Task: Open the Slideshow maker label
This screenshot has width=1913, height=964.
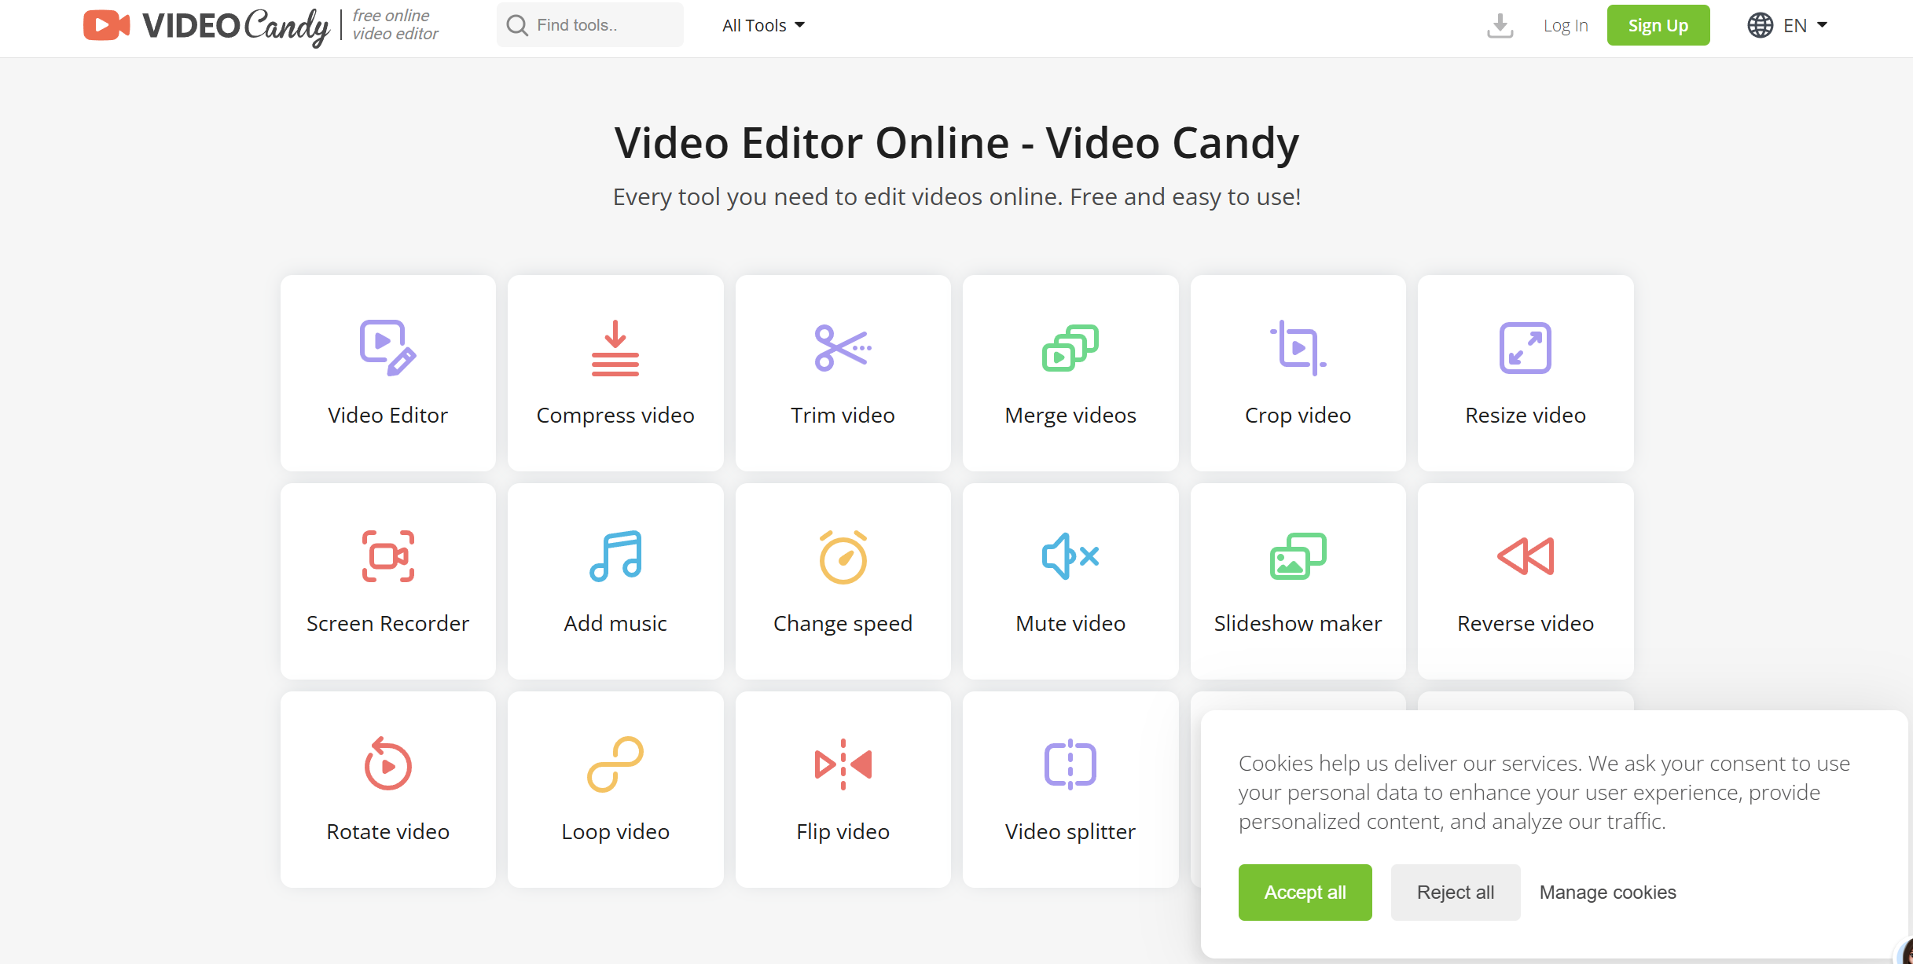Action: pyautogui.click(x=1298, y=623)
